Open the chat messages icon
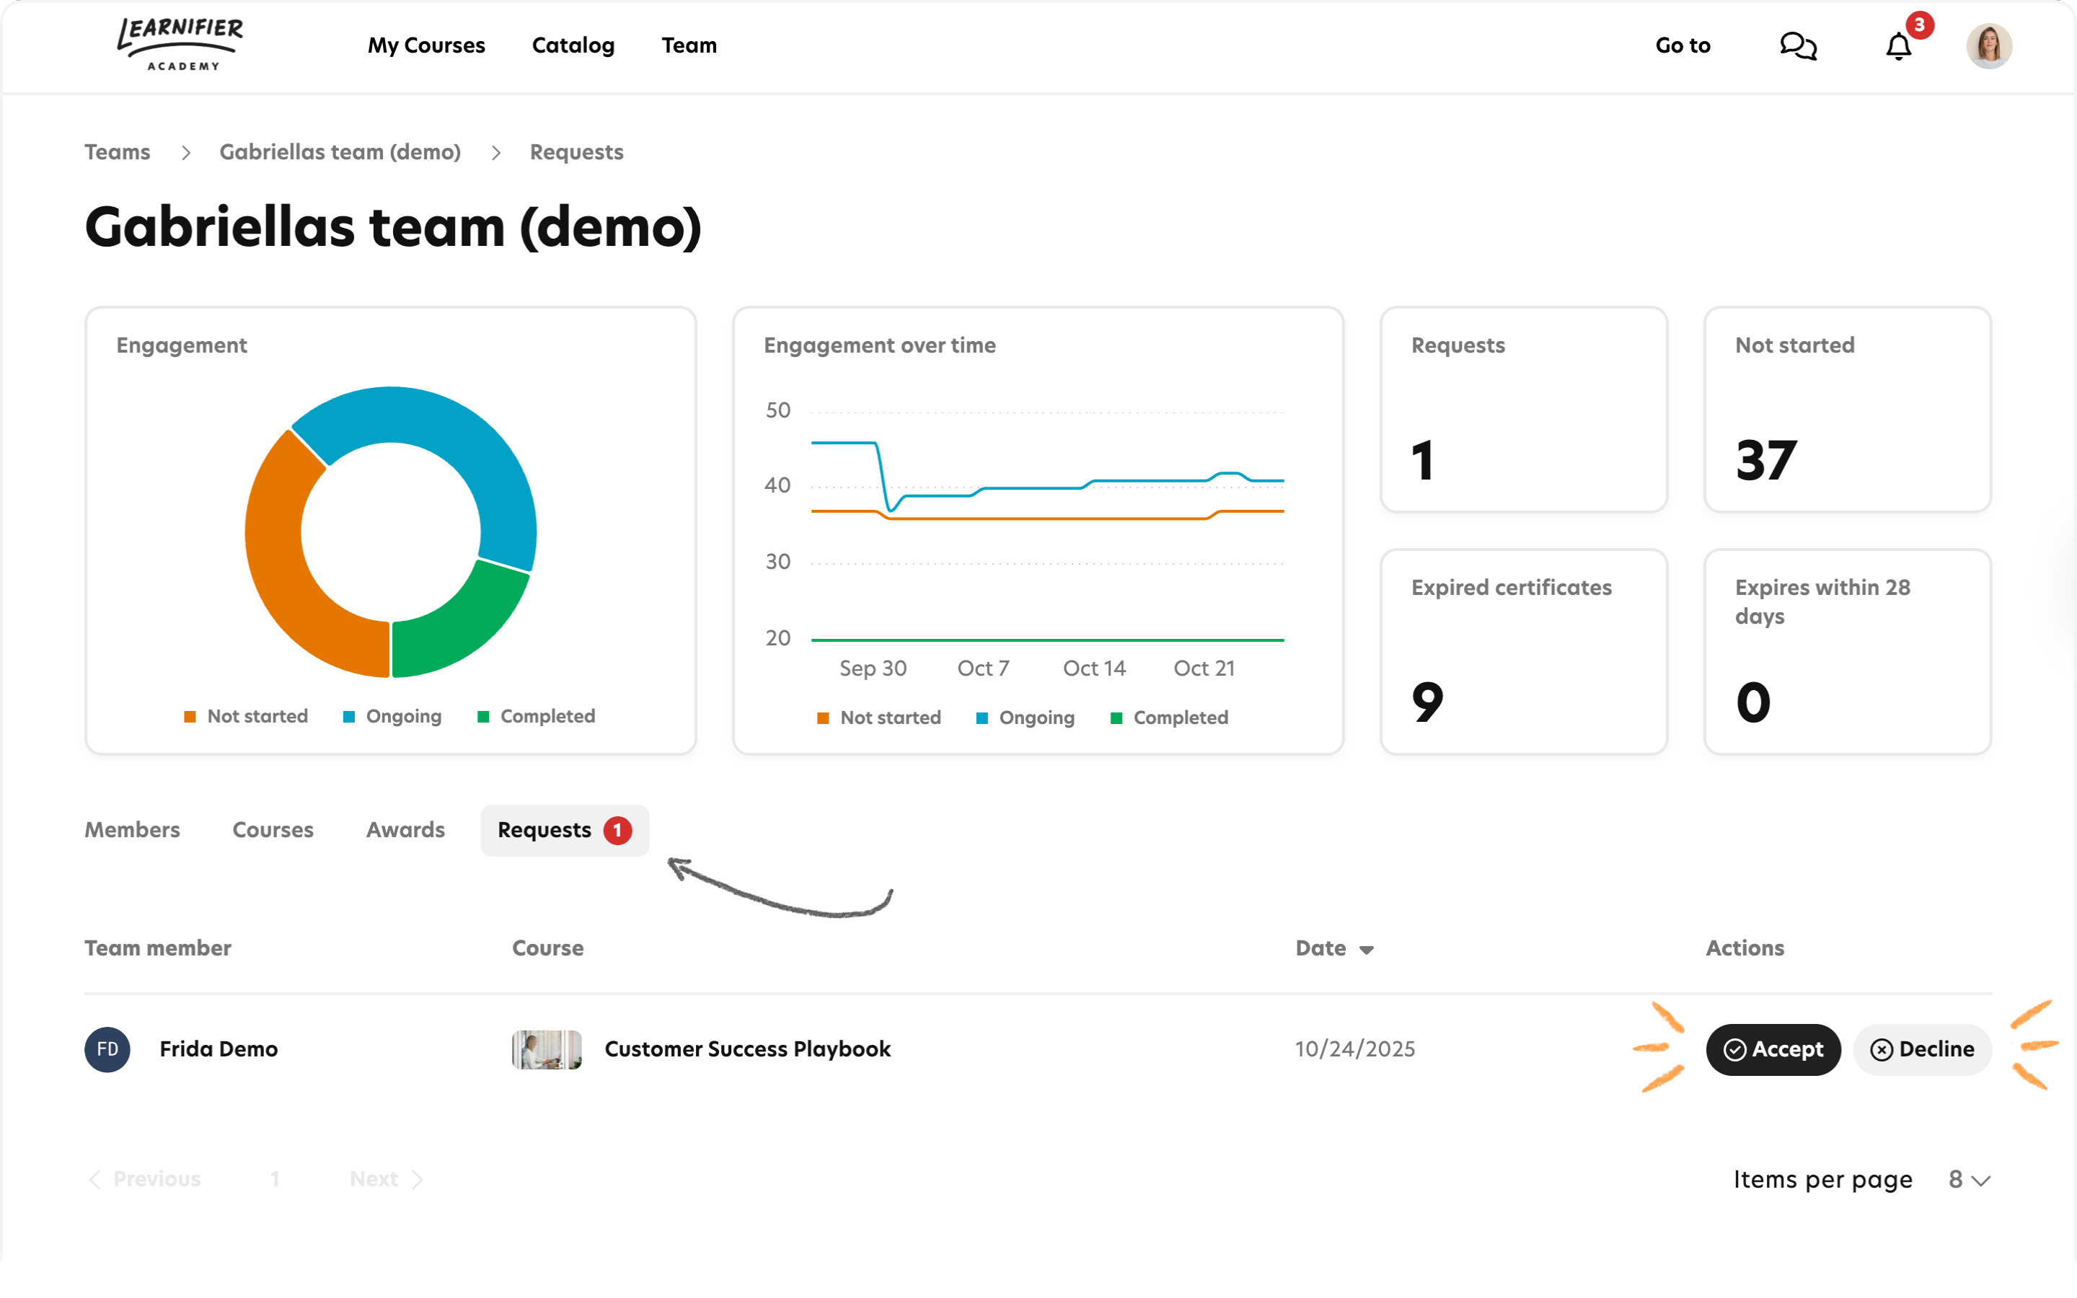The height and width of the screenshot is (1298, 2077). (1798, 45)
